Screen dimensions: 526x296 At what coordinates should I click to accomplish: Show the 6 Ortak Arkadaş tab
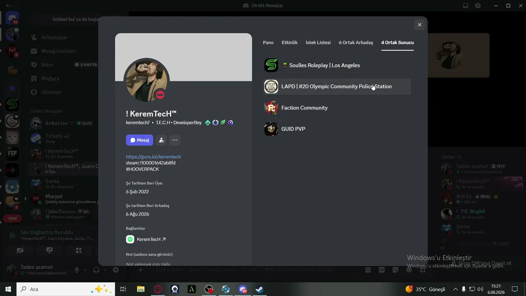tap(356, 42)
